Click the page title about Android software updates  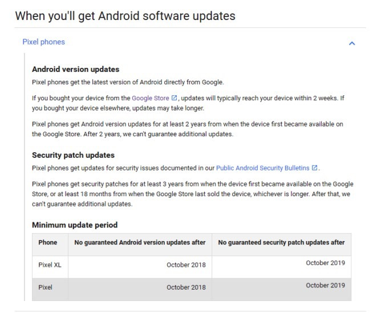[x=125, y=15]
